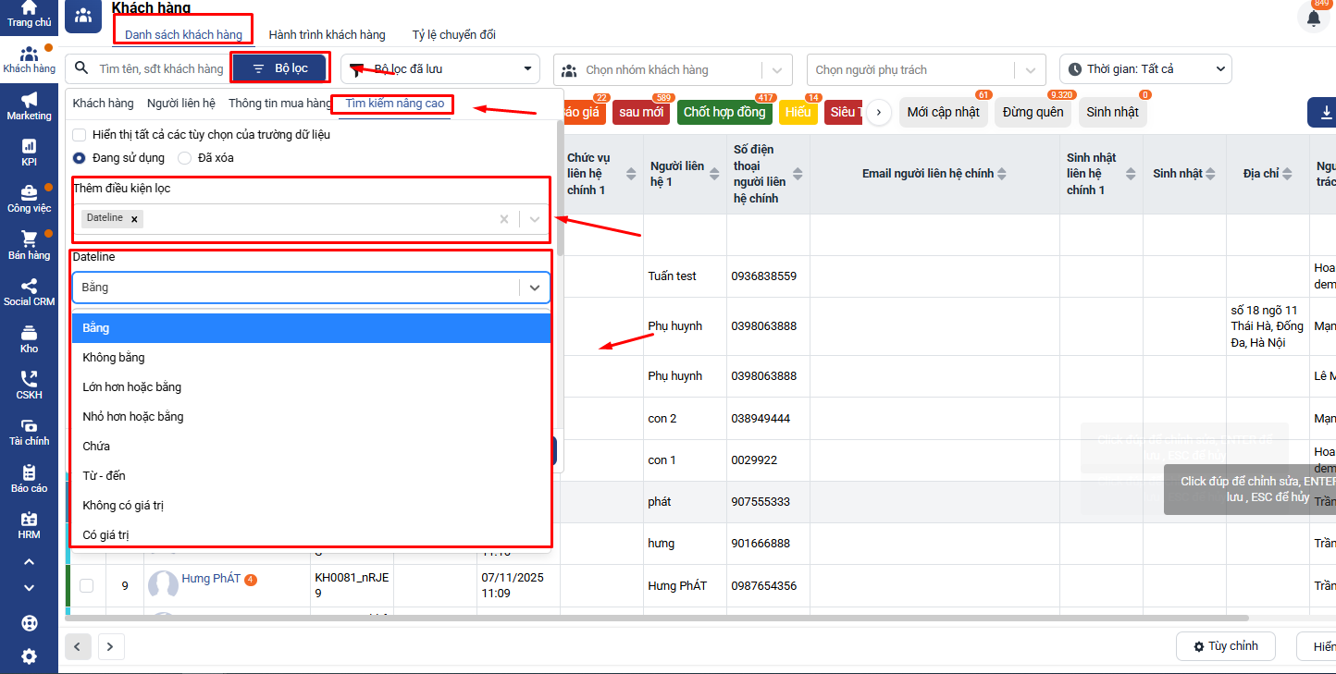1336x674 pixels.
Task: Click the notification bell icon
Action: (x=1313, y=18)
